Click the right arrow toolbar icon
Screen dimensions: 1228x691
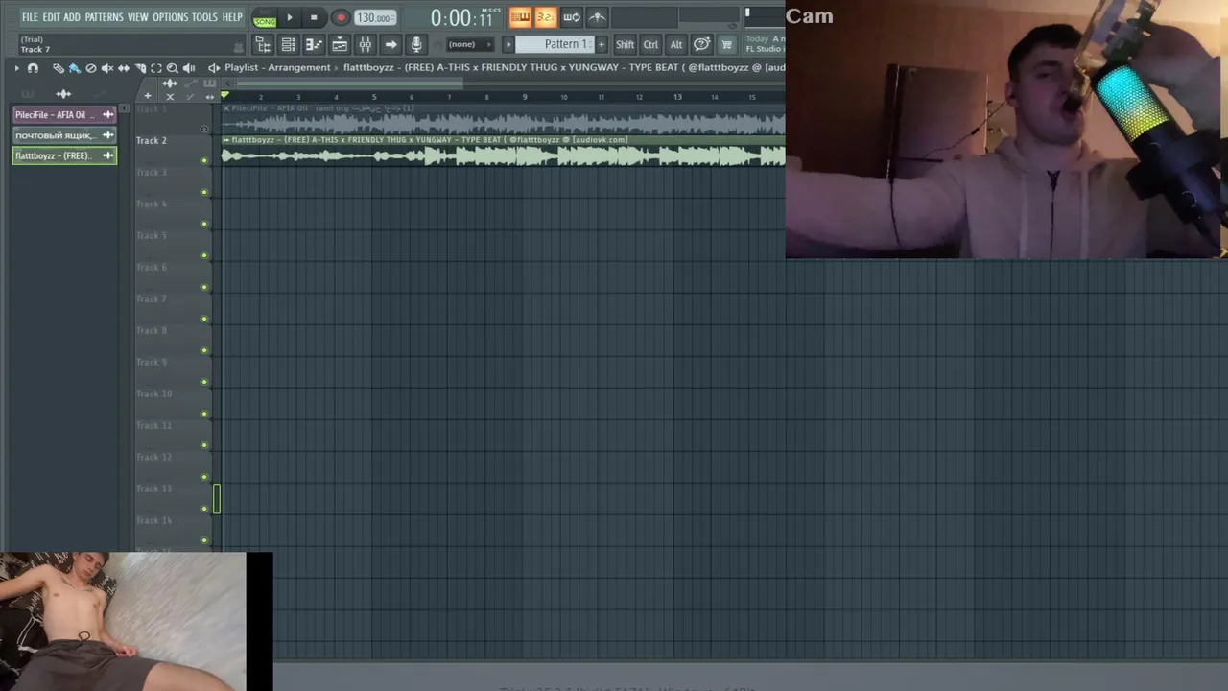tap(390, 45)
